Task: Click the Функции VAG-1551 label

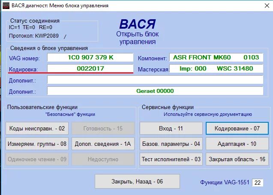Action: coord(225,182)
